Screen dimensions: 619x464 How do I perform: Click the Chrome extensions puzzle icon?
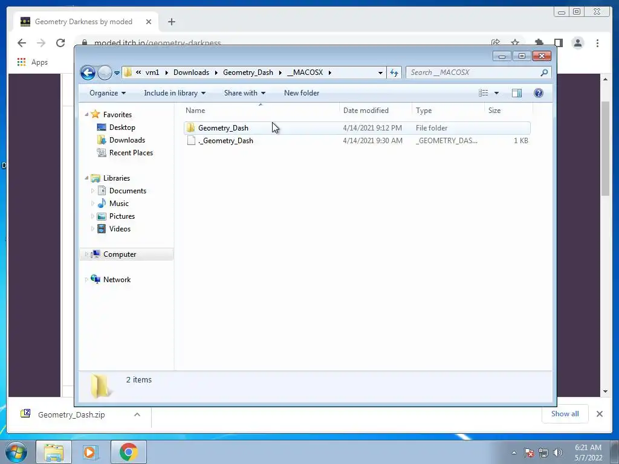pos(539,43)
